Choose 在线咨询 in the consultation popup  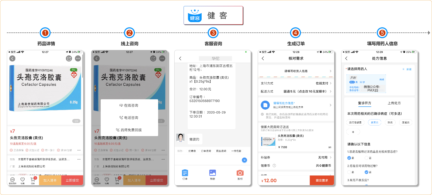click(129, 105)
